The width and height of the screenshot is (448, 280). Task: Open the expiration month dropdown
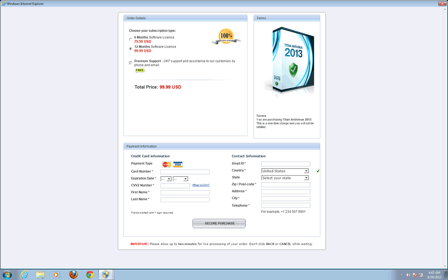(x=166, y=179)
